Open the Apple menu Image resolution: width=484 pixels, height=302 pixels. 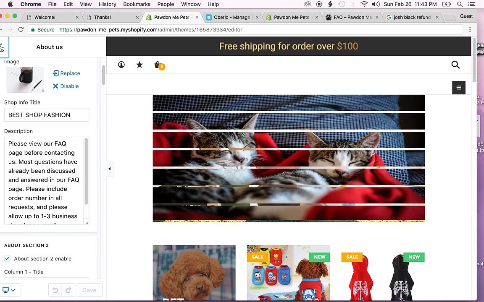coord(10,4)
